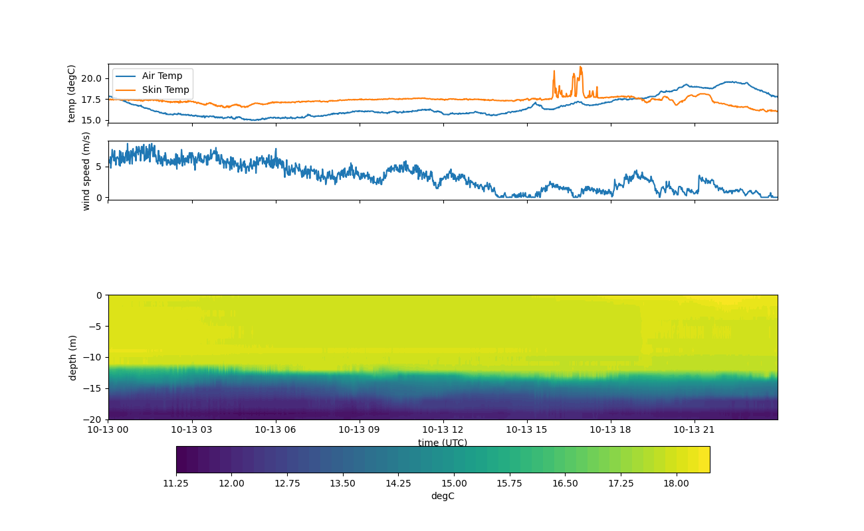Click the orange Skin Temp legend line sample

(126, 90)
